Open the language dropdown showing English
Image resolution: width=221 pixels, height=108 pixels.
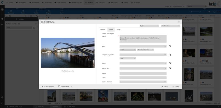(x=149, y=26)
